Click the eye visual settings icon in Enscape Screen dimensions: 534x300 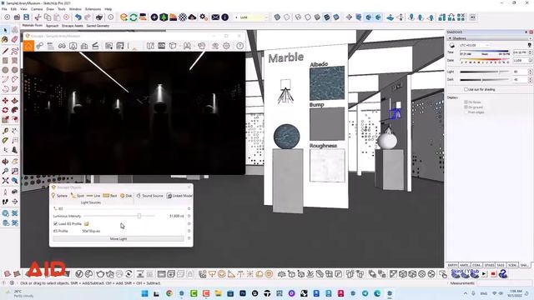tap(215, 46)
